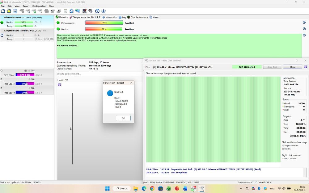Click the green disk surface map

click(213, 120)
